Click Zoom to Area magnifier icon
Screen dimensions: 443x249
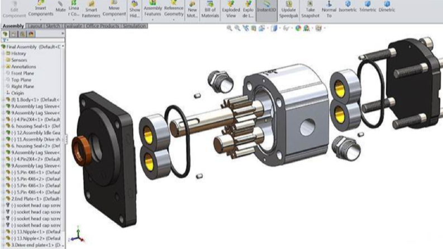237,28
